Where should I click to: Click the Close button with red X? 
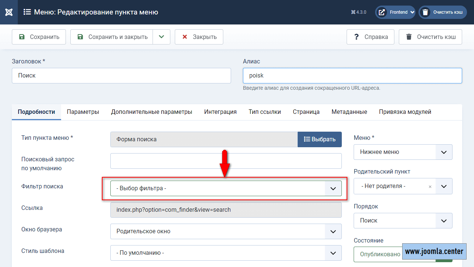(199, 37)
